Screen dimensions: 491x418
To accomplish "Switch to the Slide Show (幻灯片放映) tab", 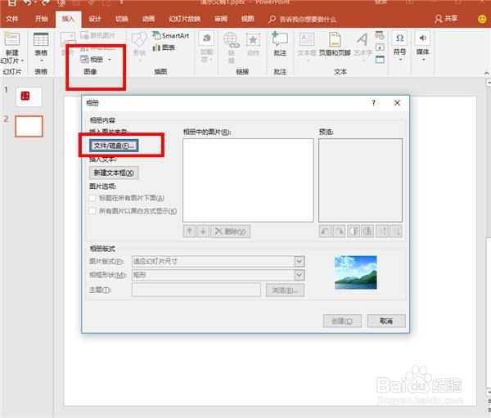I will pos(184,19).
